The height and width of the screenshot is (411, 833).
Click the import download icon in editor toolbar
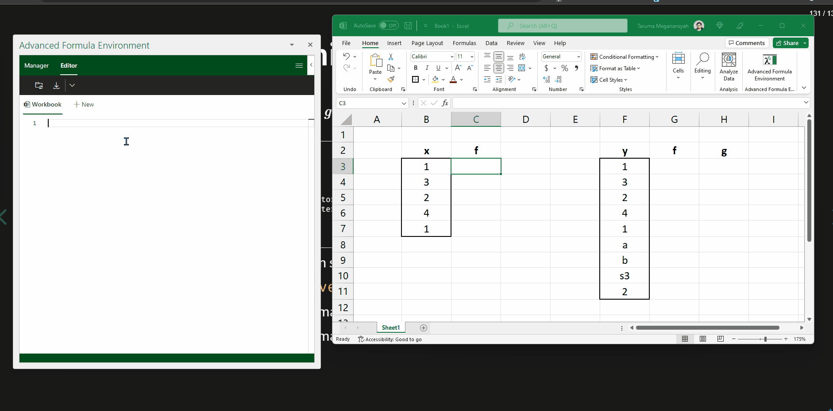[56, 85]
